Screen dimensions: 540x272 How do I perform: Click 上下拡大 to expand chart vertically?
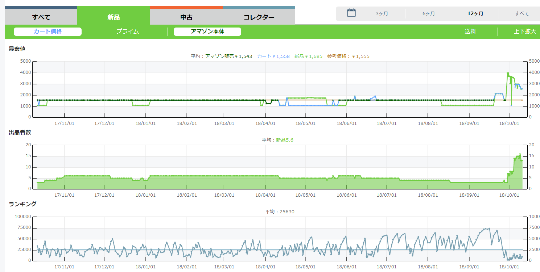coord(524,32)
